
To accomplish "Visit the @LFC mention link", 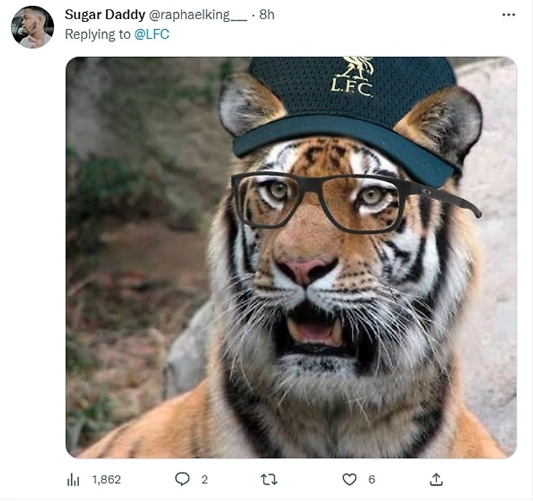I will [x=152, y=34].
